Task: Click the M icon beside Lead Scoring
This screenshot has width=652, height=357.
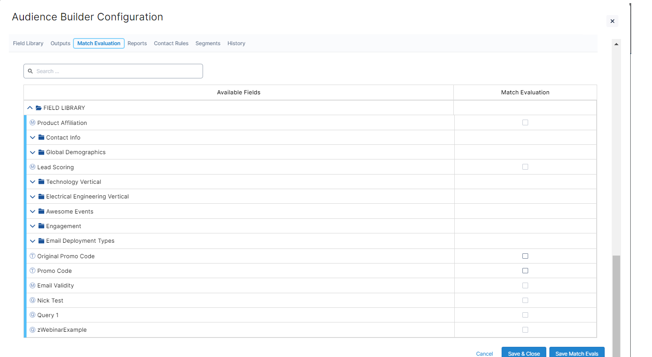Action: click(x=32, y=167)
